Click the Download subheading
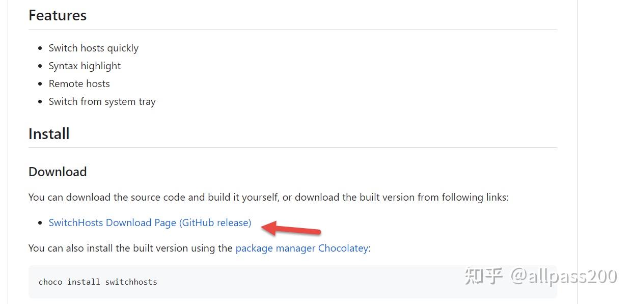 pyautogui.click(x=58, y=172)
